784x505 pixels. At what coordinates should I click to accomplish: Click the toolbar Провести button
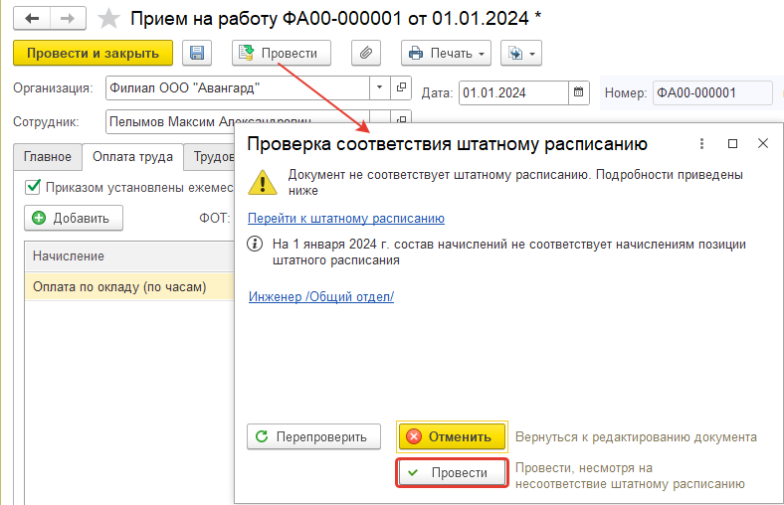click(282, 53)
